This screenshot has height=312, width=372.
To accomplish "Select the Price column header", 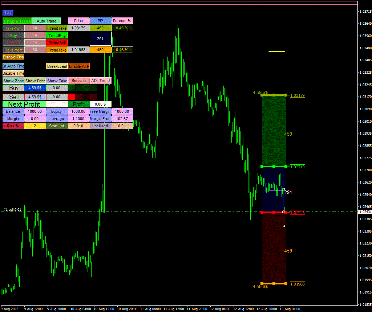I will click(78, 21).
